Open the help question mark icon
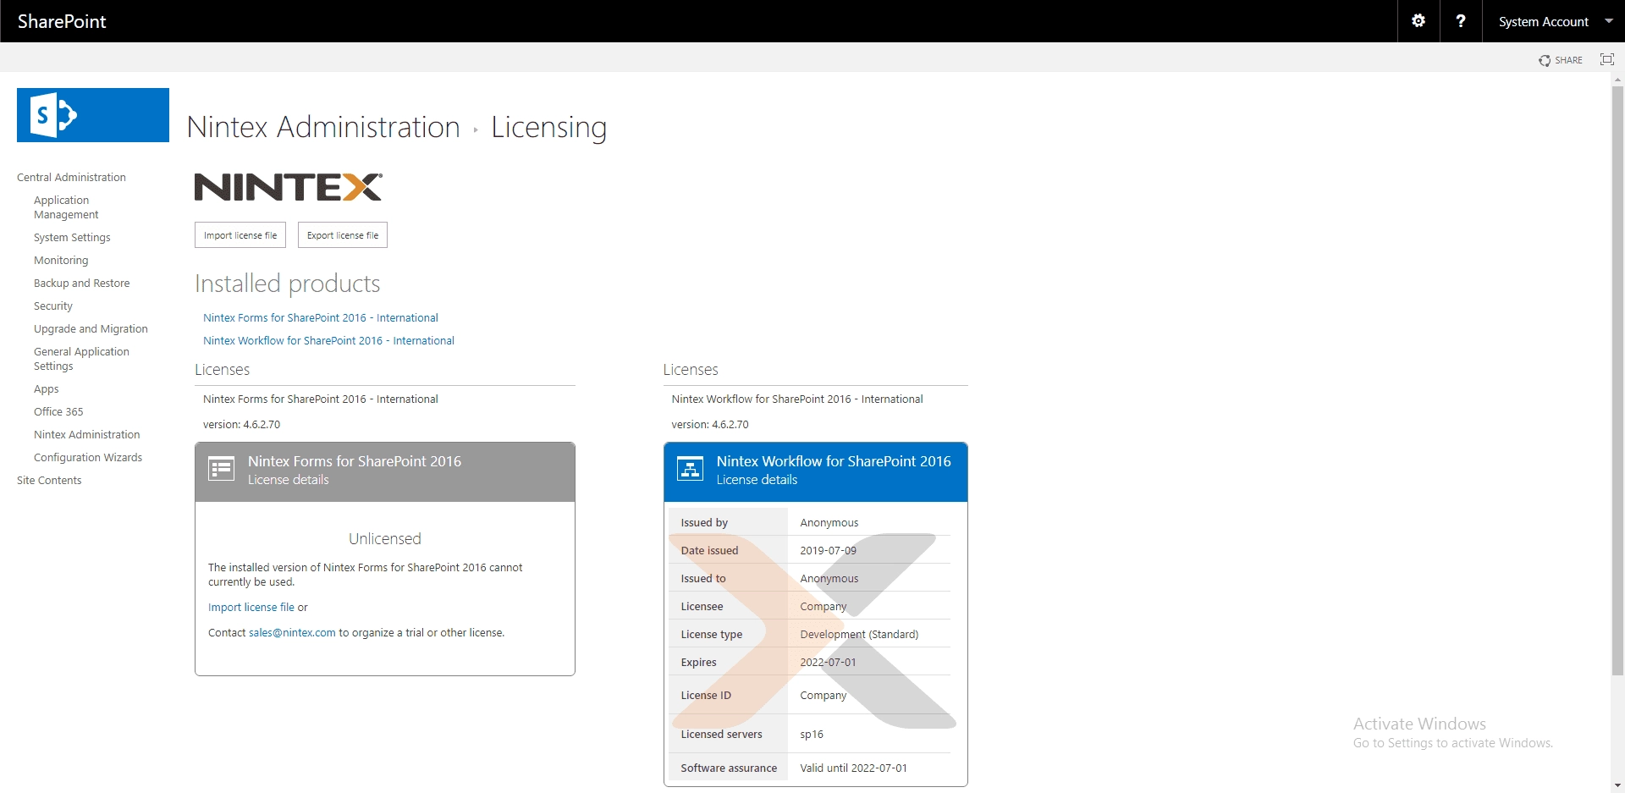Image resolution: width=1625 pixels, height=793 pixels. pyautogui.click(x=1461, y=21)
